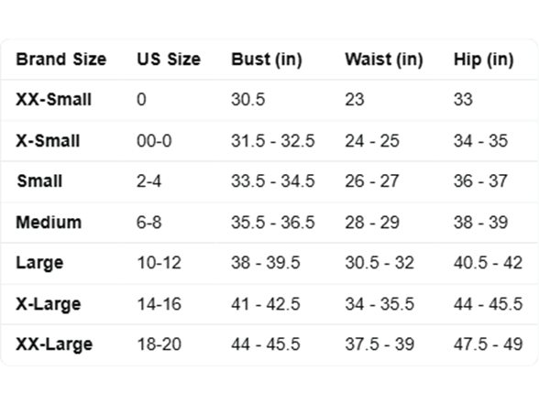Click the X-Small size label
539x404 pixels.
click(x=48, y=141)
